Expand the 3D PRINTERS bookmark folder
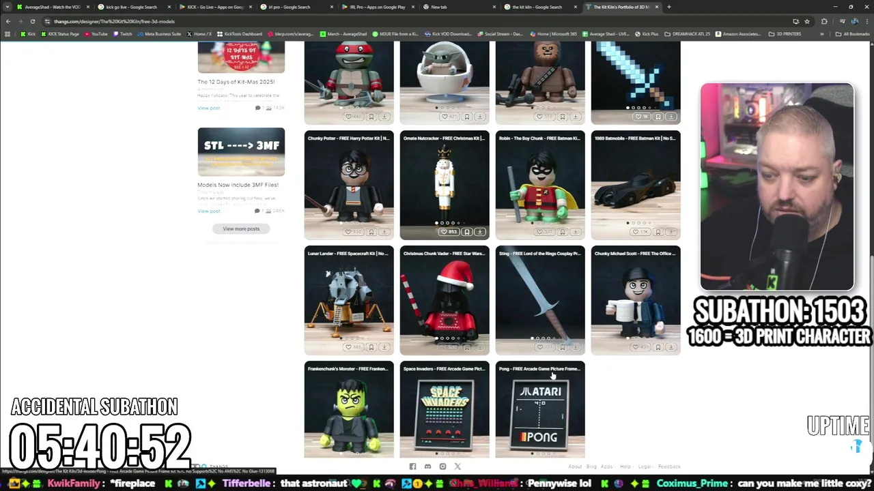This screenshot has width=874, height=491. pyautogui.click(x=785, y=33)
